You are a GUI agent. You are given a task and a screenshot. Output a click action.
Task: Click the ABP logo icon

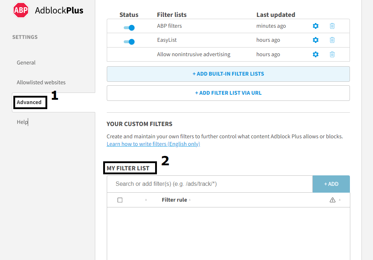(x=21, y=10)
